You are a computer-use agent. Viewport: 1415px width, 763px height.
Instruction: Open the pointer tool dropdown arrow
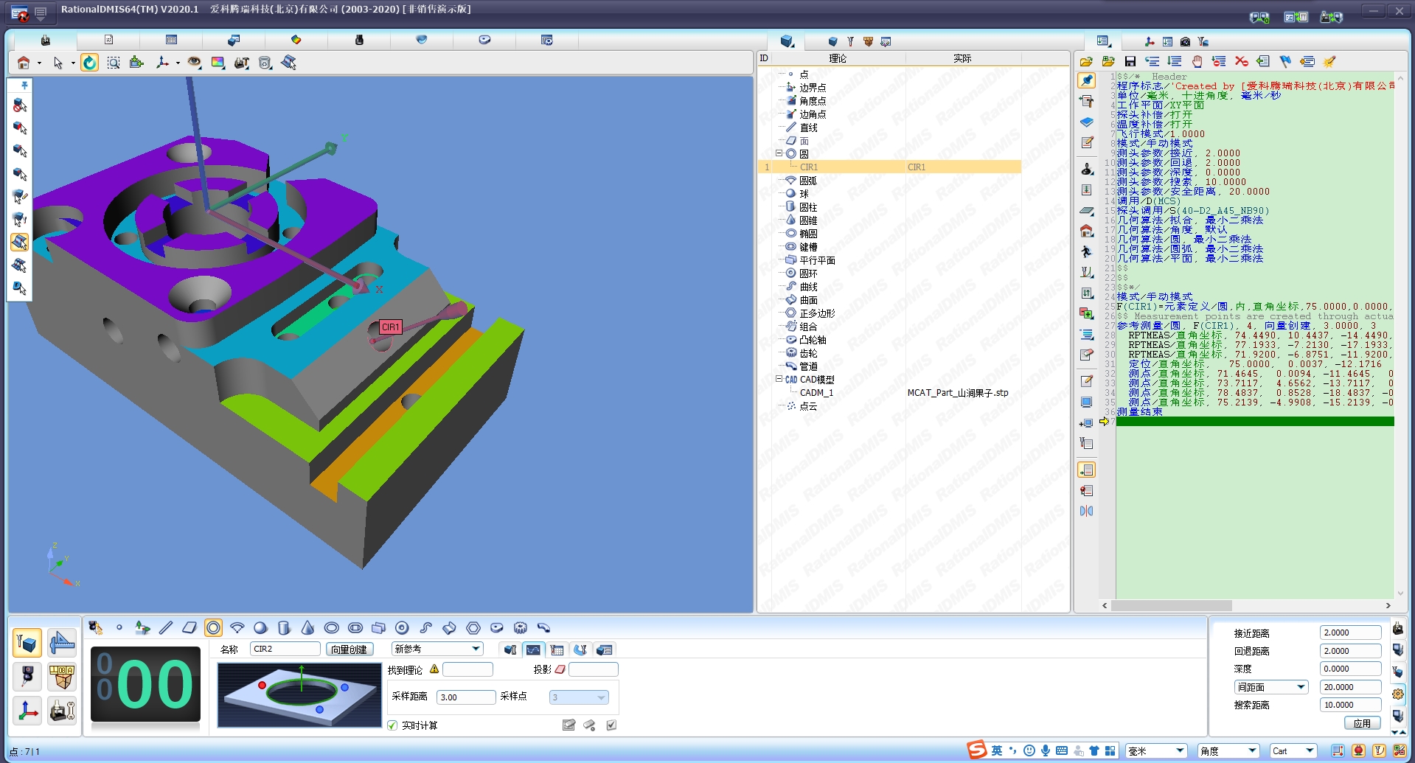coord(73,63)
